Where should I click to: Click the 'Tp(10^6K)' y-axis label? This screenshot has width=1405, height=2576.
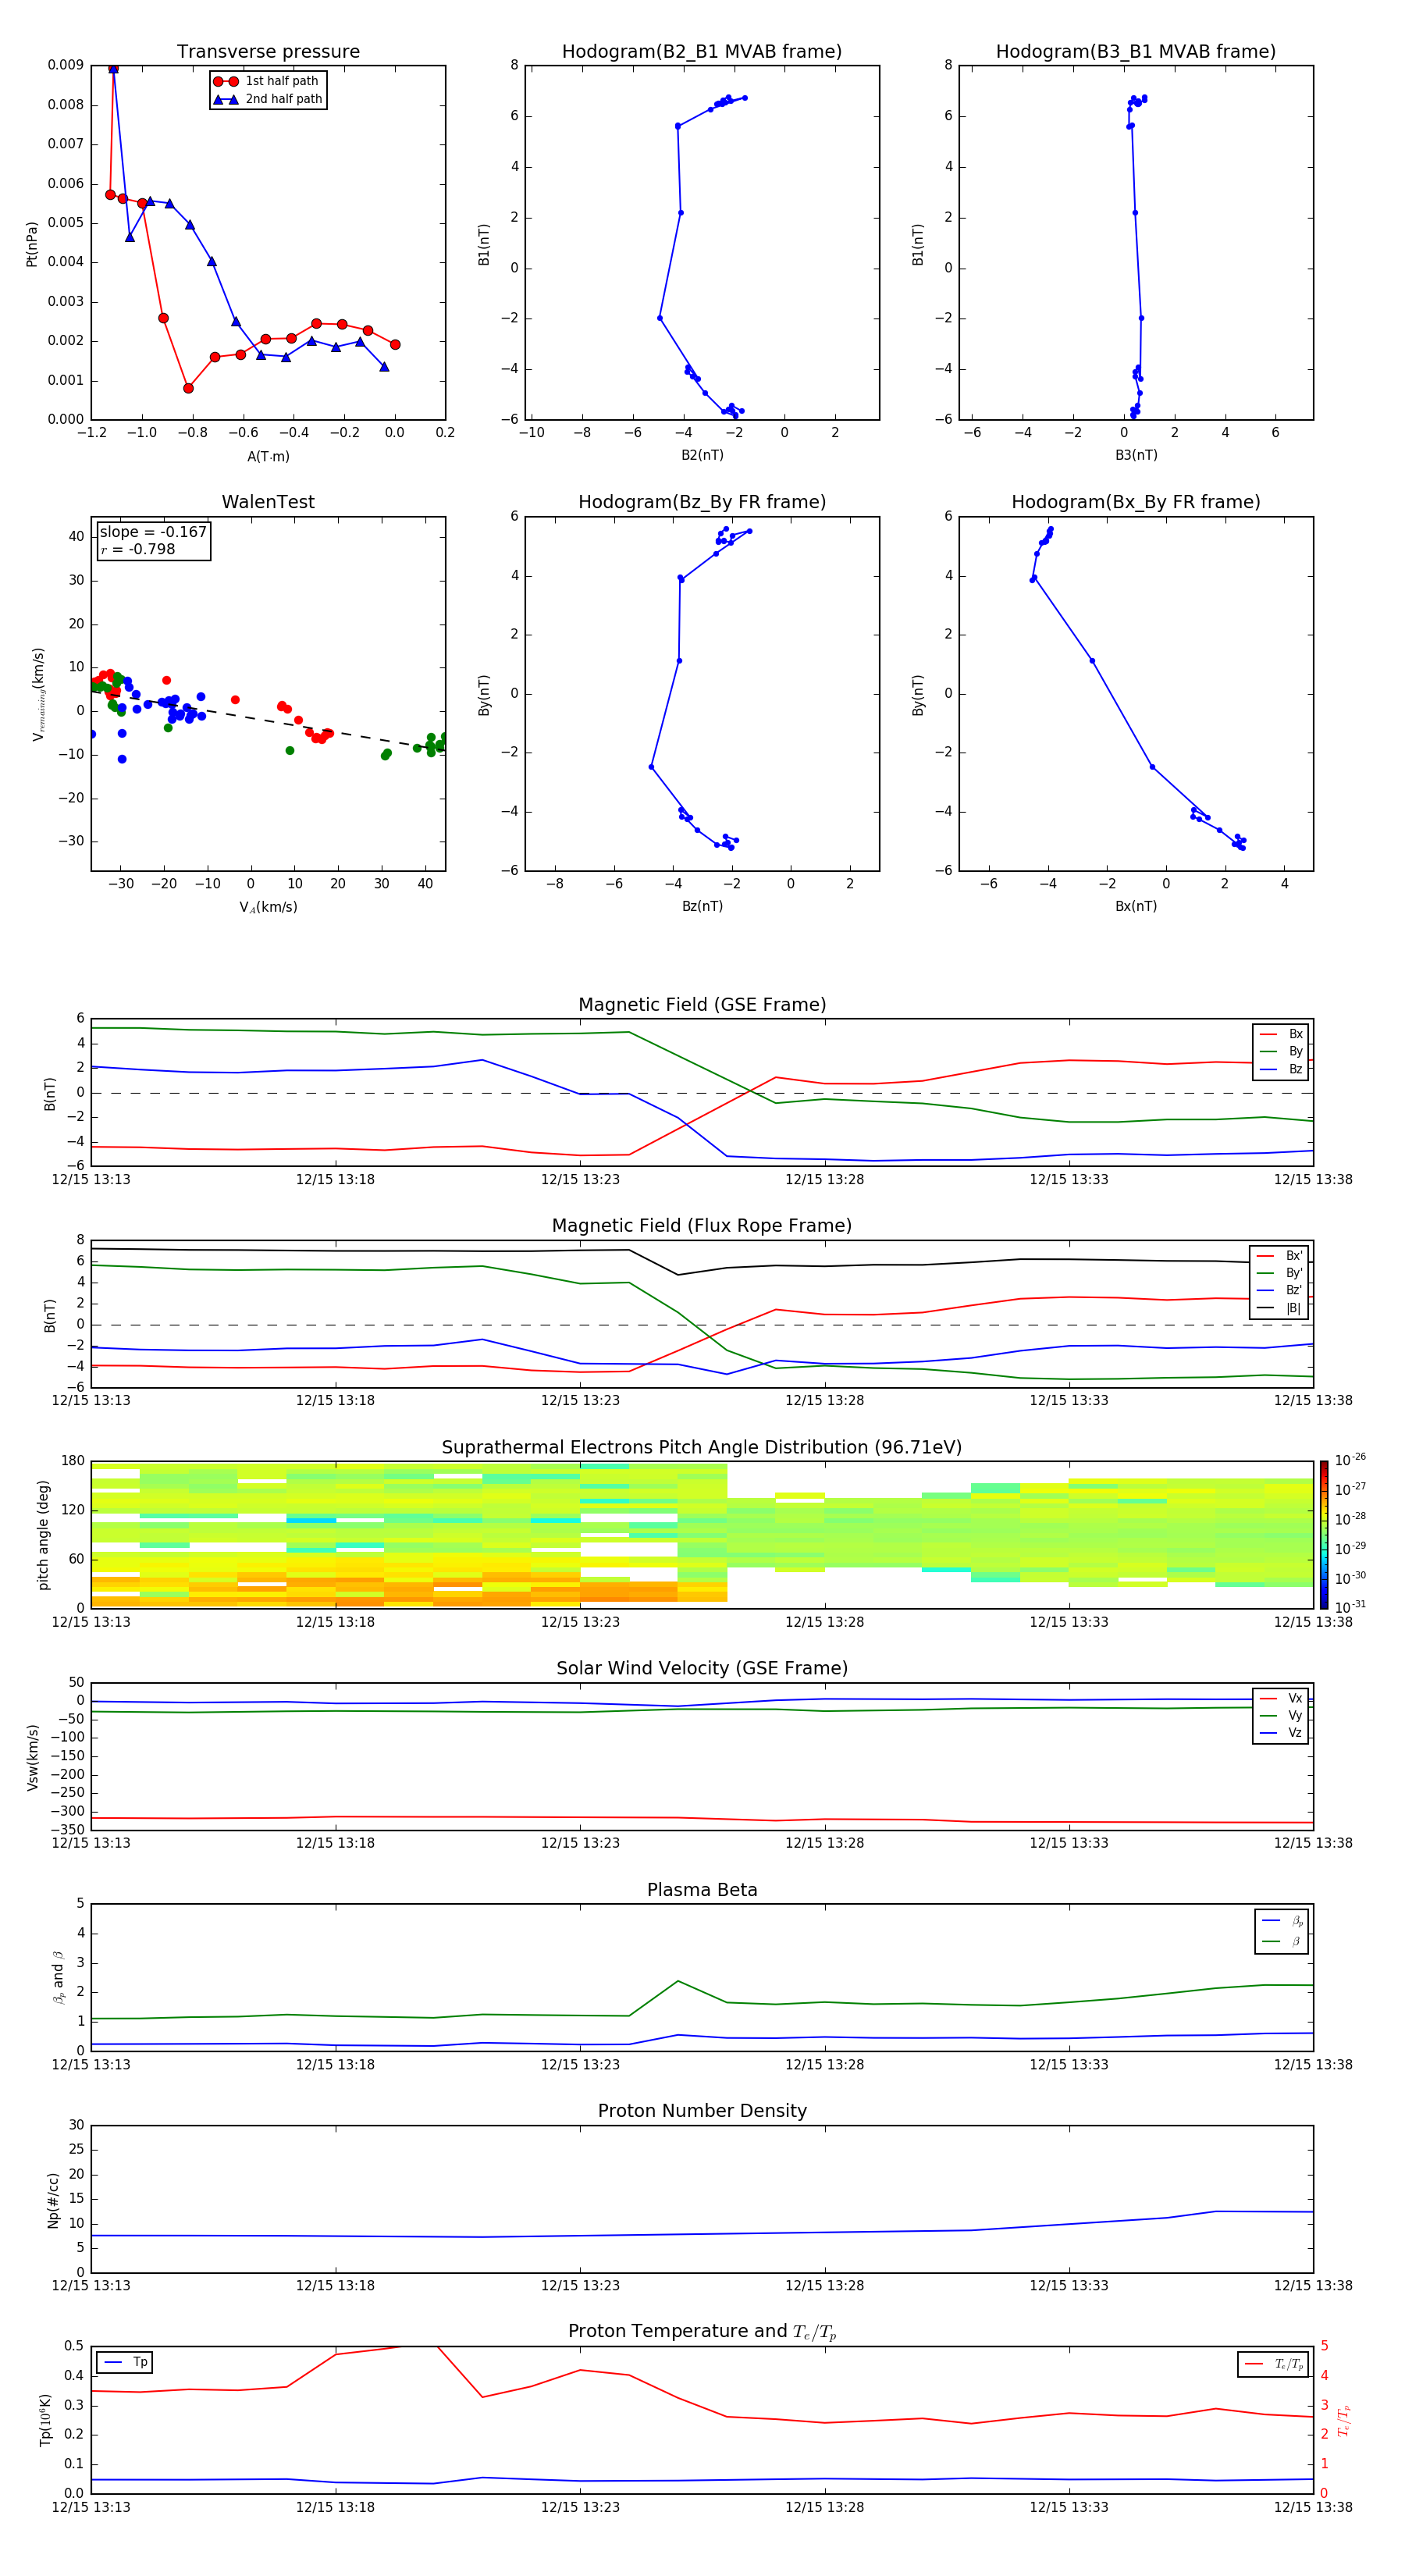(x=45, y=2420)
